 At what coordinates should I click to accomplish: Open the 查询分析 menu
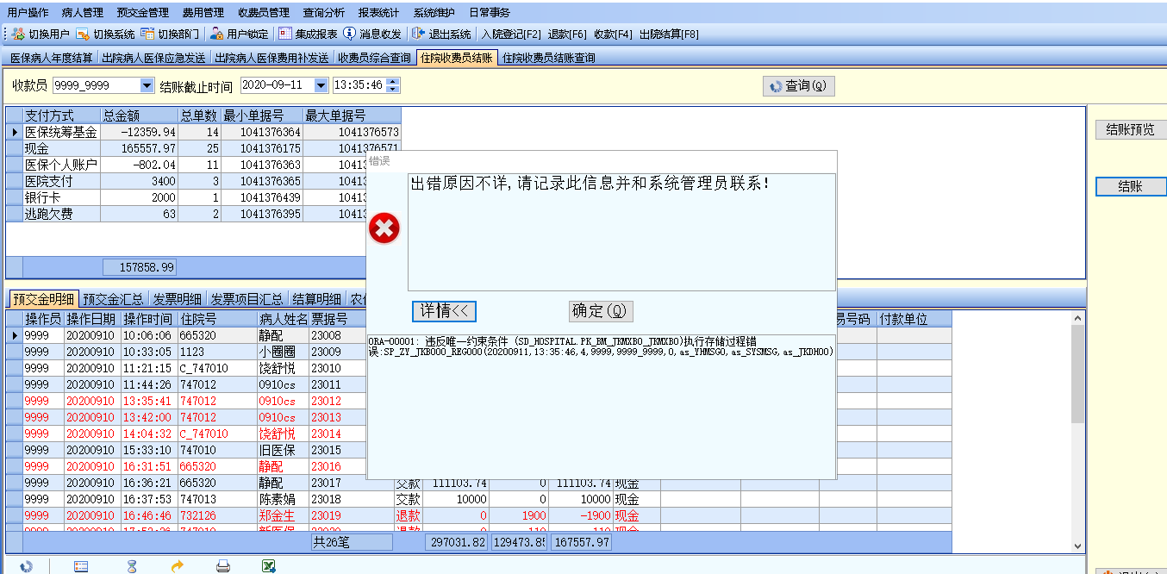tap(324, 13)
